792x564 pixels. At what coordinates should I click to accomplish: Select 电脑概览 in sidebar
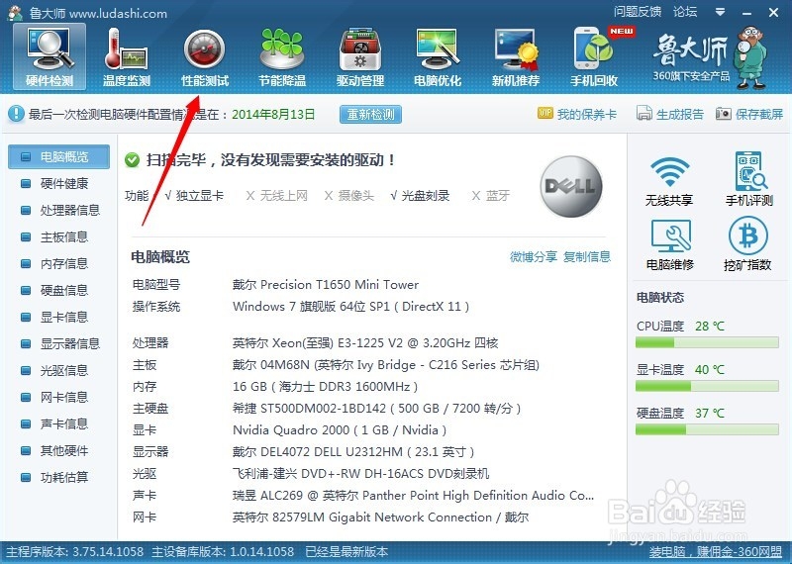tap(58, 156)
